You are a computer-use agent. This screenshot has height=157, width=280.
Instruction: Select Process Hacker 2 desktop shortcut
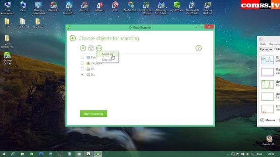208,8
